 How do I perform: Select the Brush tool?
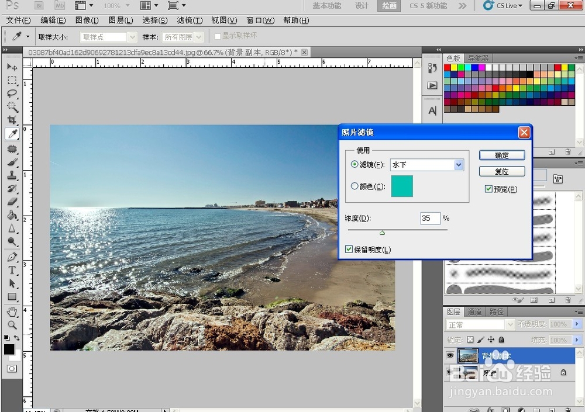point(12,162)
